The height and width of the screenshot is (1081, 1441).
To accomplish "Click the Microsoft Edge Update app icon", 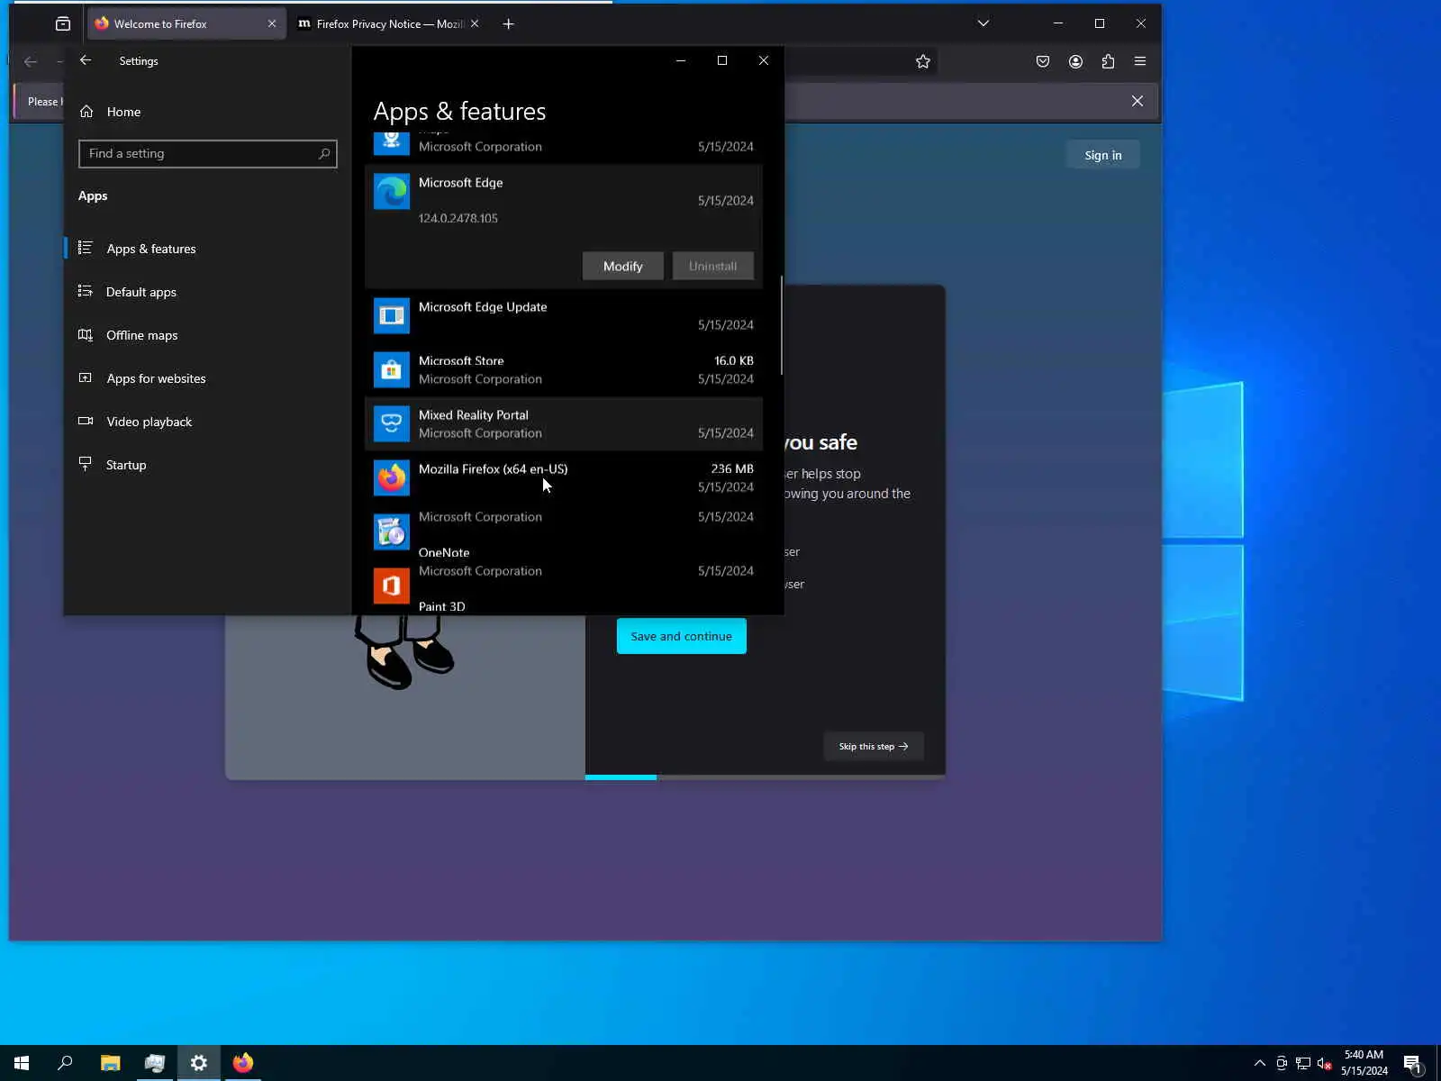I will click(392, 316).
